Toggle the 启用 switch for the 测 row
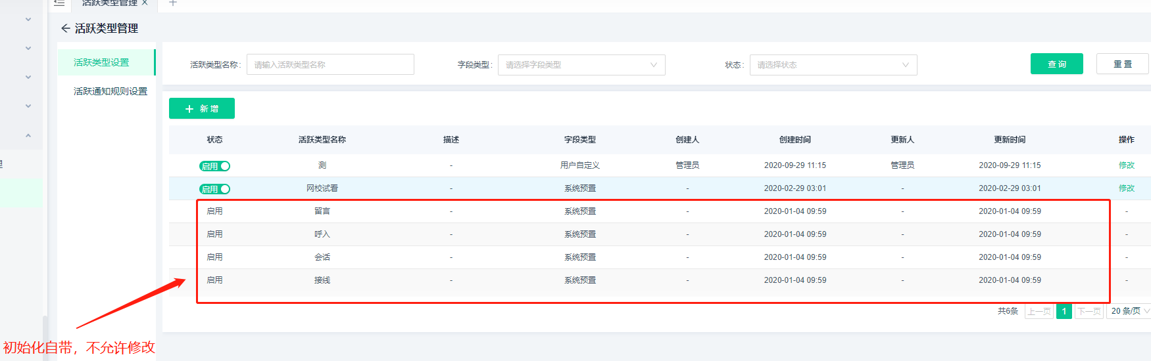 click(x=214, y=166)
